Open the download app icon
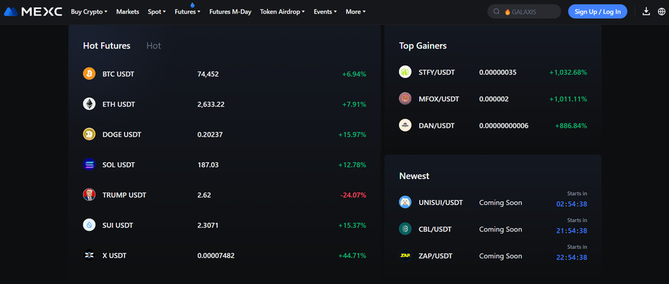The image size is (669, 284). [x=647, y=11]
